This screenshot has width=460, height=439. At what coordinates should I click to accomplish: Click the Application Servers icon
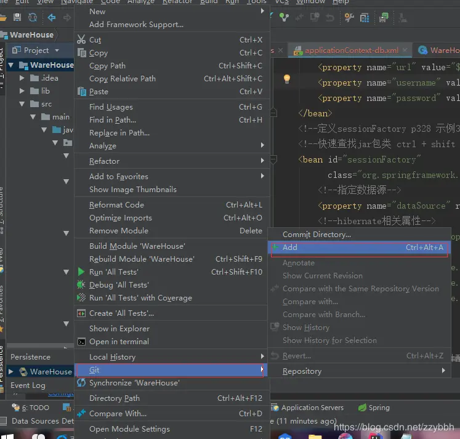[275, 408]
